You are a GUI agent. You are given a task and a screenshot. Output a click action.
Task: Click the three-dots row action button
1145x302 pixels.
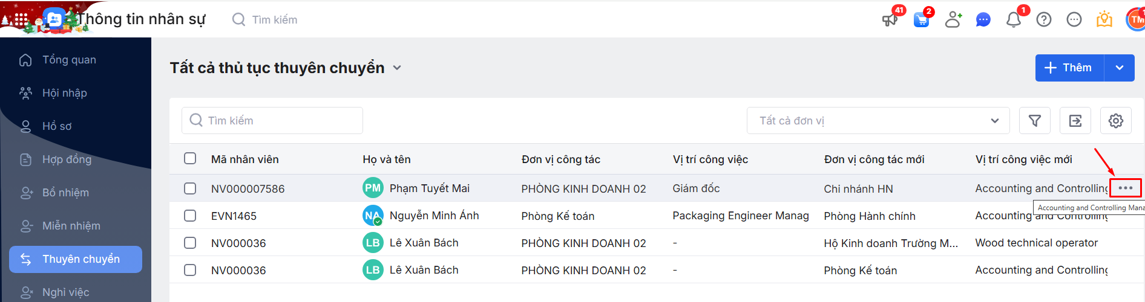[x=1126, y=188]
